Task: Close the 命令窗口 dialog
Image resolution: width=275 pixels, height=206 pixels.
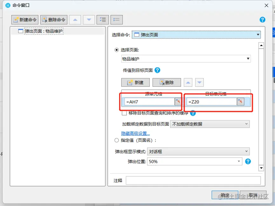Action: tap(266, 5)
